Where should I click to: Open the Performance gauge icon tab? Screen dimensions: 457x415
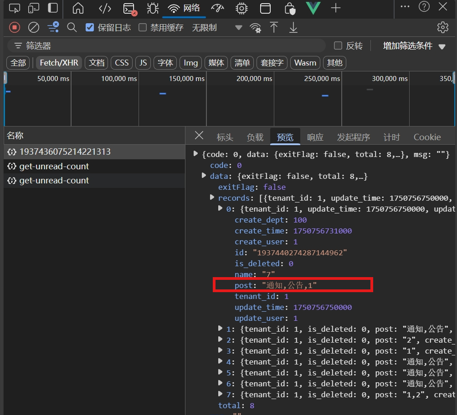[217, 9]
